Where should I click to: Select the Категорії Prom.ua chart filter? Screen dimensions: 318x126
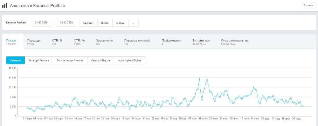coord(39,60)
